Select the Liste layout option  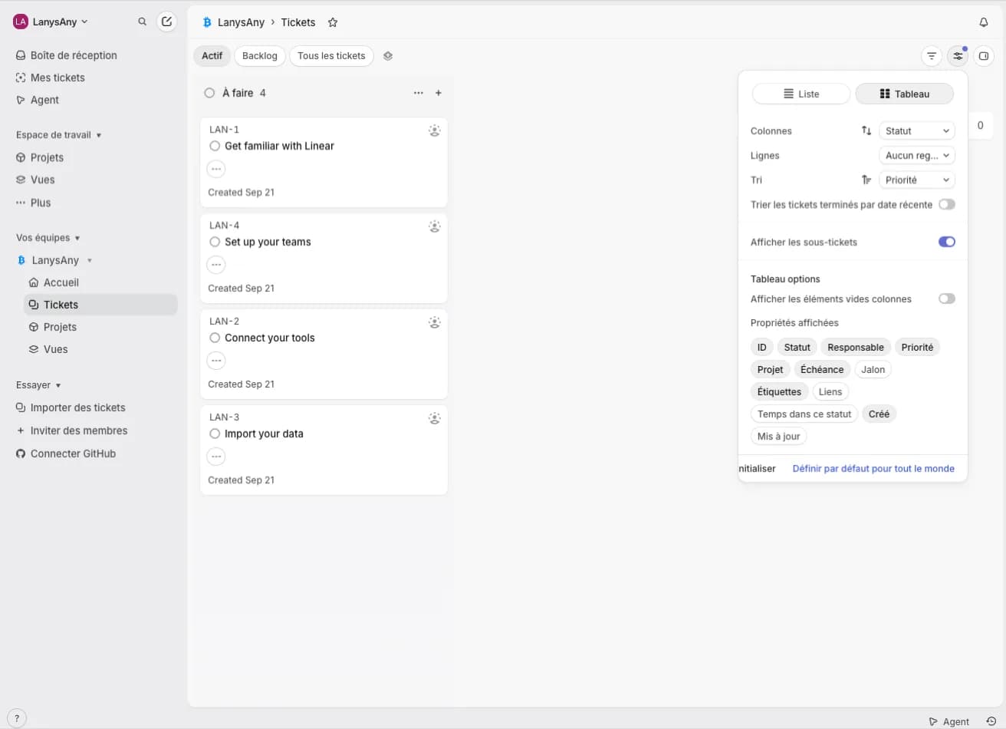(x=801, y=94)
